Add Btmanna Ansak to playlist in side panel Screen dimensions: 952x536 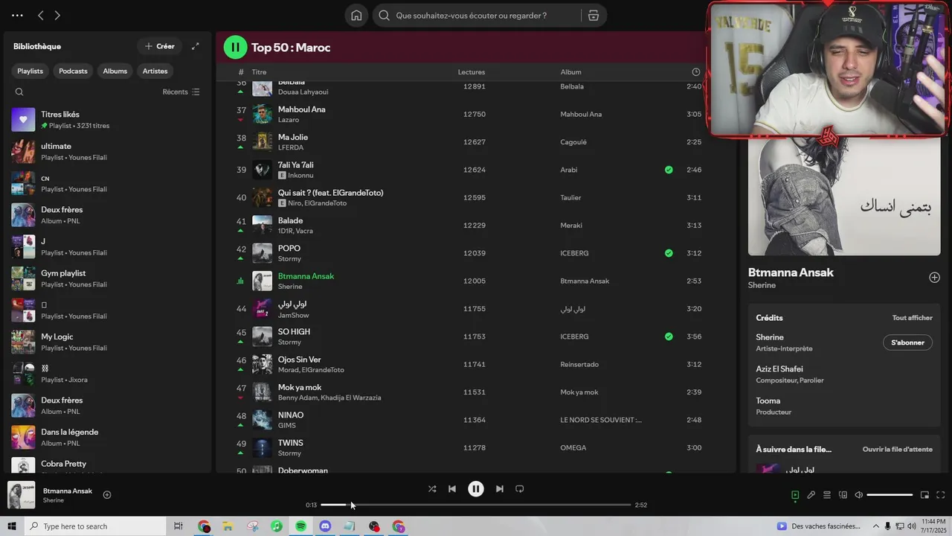(x=934, y=278)
